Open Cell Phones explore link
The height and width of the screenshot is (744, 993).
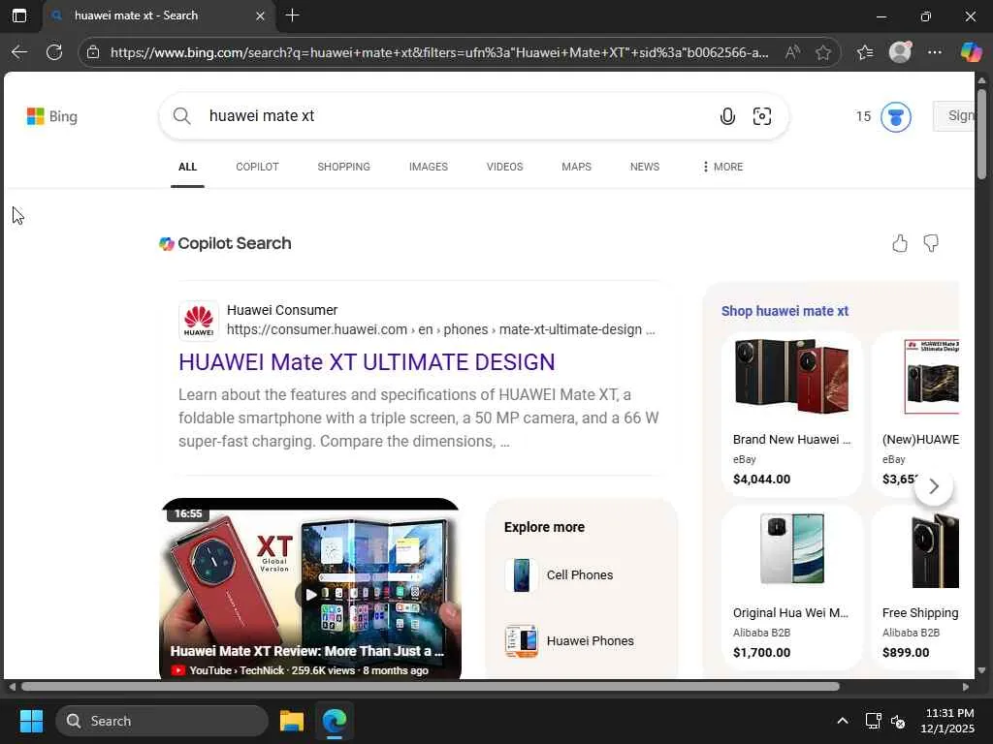point(580,575)
